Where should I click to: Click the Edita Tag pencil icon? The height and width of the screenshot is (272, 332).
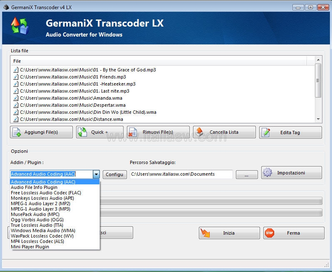click(x=266, y=132)
